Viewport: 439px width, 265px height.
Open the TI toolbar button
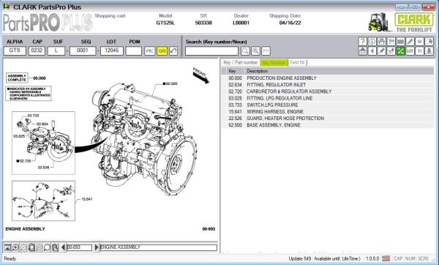(419, 51)
